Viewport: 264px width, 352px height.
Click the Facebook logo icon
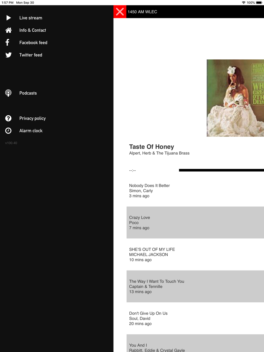[x=7, y=42]
